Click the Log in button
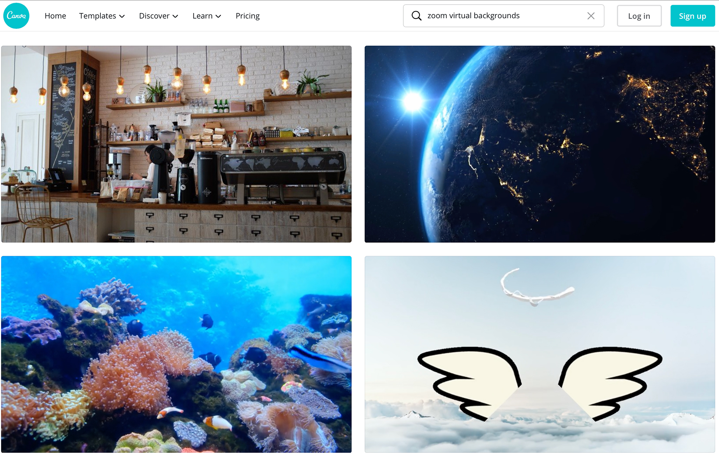The image size is (719, 459). pos(639,15)
